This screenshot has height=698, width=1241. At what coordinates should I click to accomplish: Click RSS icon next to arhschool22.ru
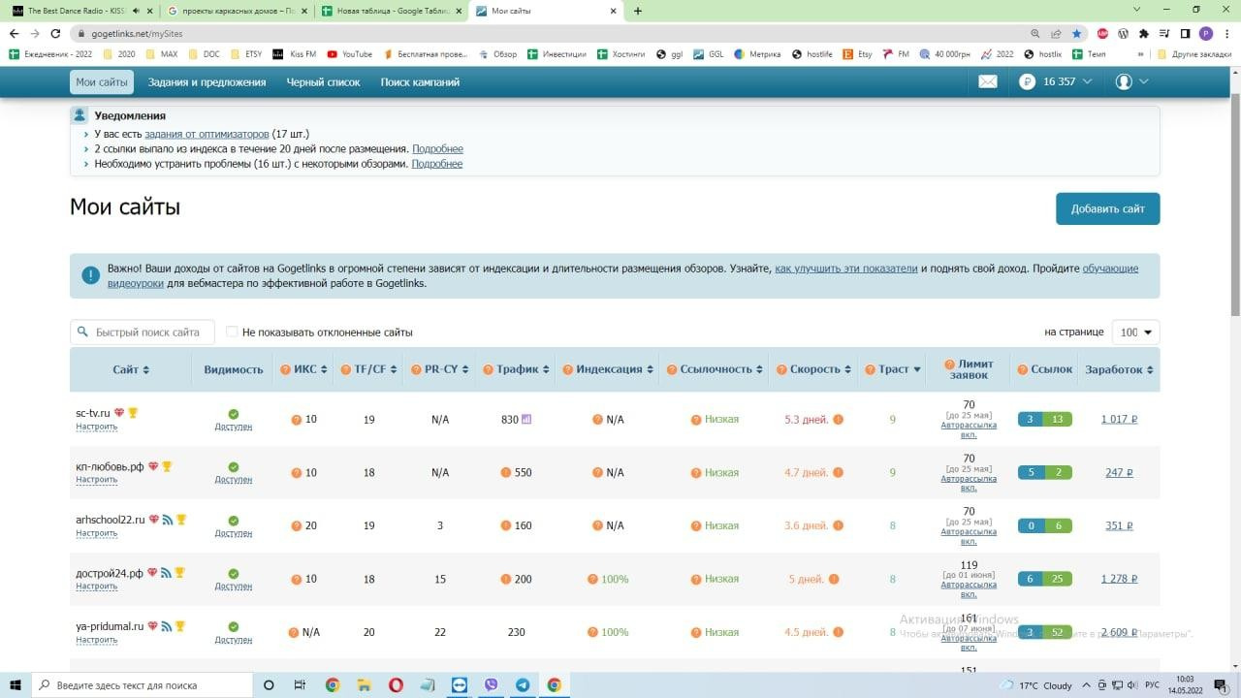167,520
